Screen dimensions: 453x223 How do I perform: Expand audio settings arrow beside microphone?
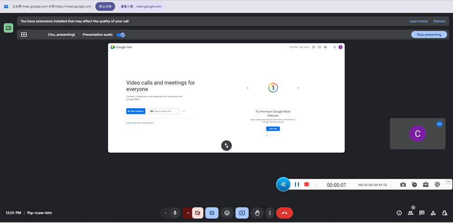coord(166,213)
